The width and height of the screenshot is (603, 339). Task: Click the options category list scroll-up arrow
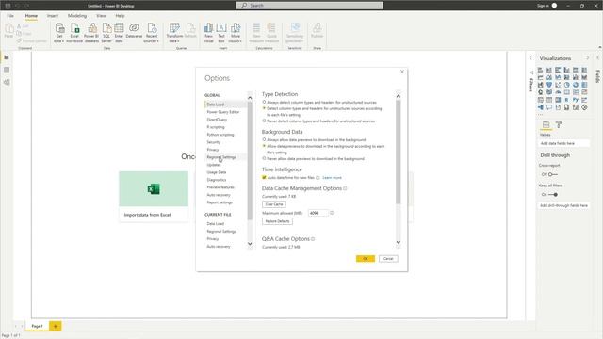(x=250, y=98)
